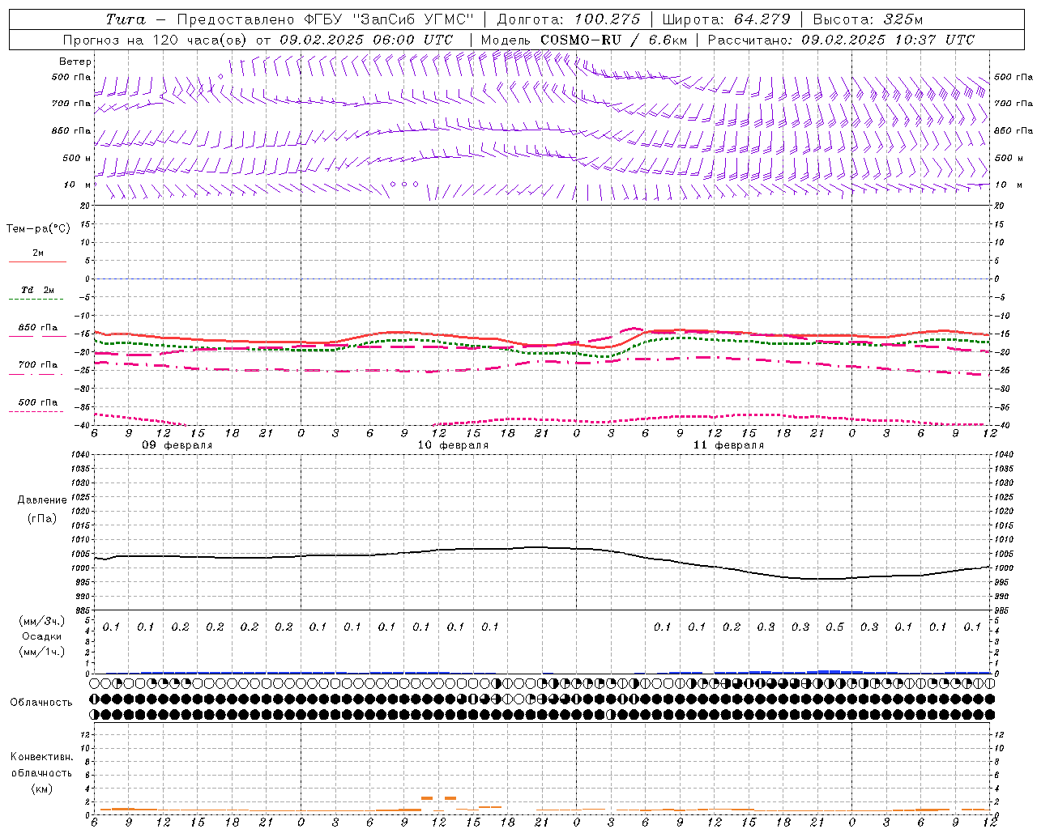Click the station name 'Tura' in the header
Screen dimensions: 1037x829
coord(126,19)
